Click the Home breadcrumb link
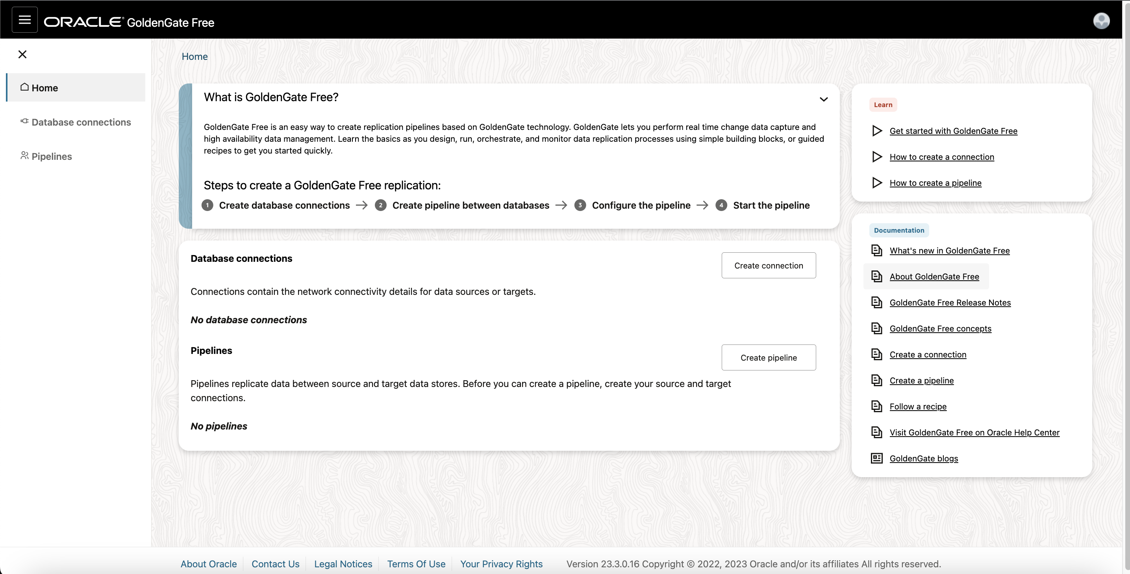The image size is (1130, 574). tap(195, 57)
